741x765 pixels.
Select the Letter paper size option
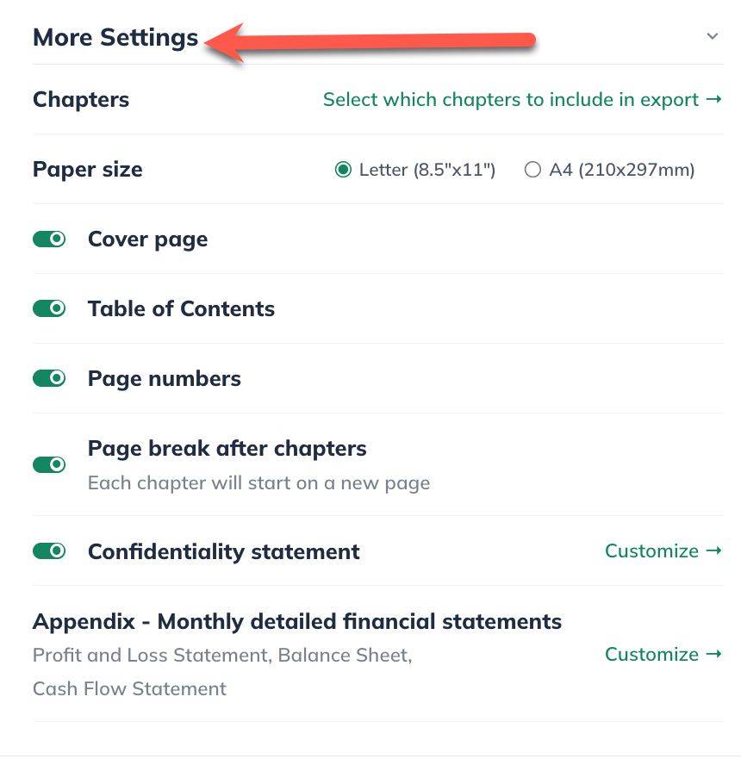point(344,169)
